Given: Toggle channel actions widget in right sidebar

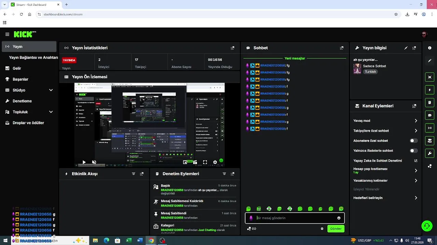Looking at the screenshot, I should coord(430,141).
